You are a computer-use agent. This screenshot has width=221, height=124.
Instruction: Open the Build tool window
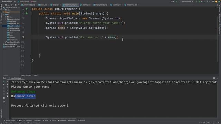(x=45, y=121)
